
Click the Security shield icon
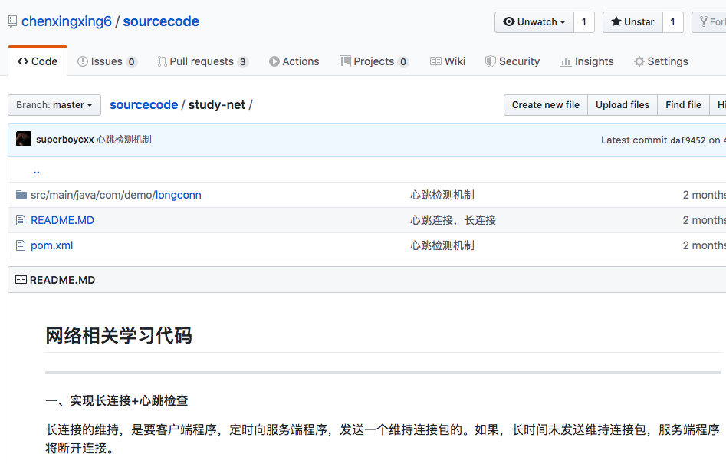491,61
